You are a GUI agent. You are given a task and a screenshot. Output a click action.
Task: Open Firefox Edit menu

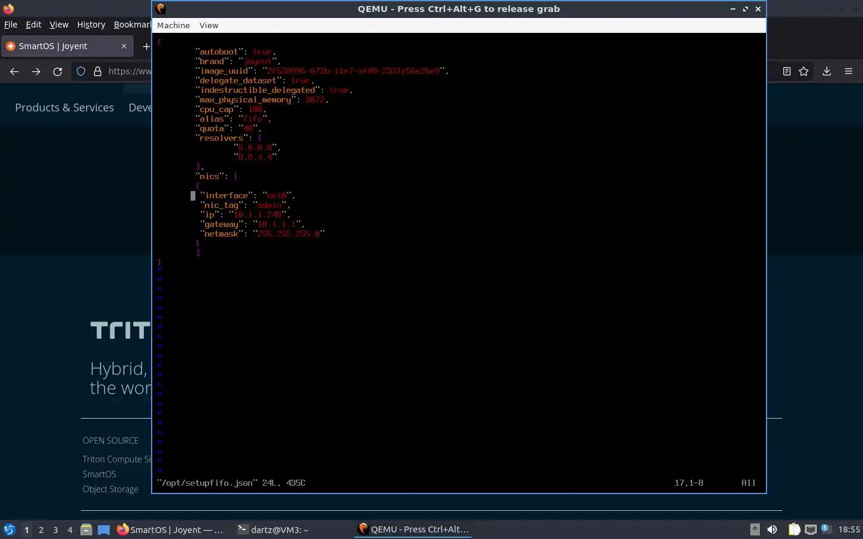34,25
